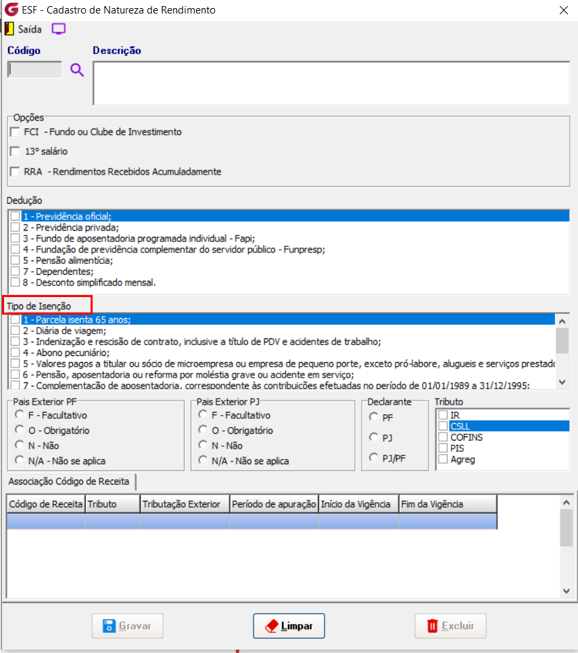Select Declarante PJ radio option
Viewport: 578px width, 653px height.
click(374, 437)
